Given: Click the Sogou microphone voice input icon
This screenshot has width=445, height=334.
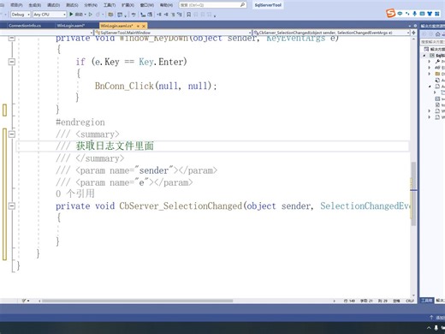Looking at the screenshot, I should 414,14.
